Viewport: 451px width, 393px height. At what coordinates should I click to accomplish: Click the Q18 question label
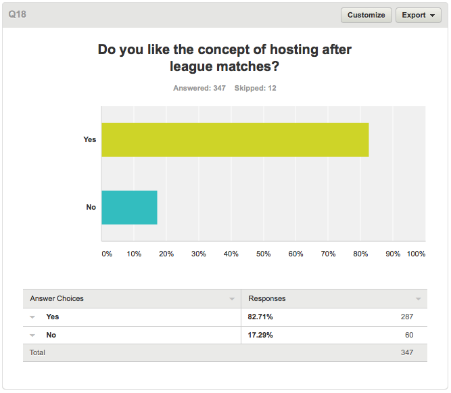click(x=18, y=14)
